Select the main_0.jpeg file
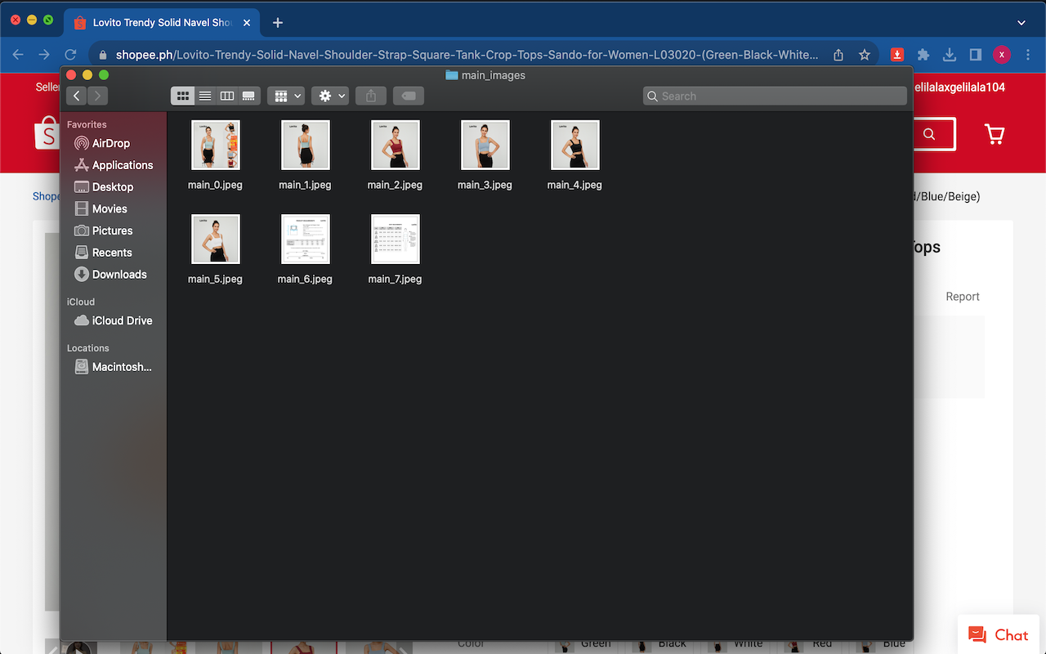This screenshot has height=654, width=1046. pyautogui.click(x=216, y=155)
